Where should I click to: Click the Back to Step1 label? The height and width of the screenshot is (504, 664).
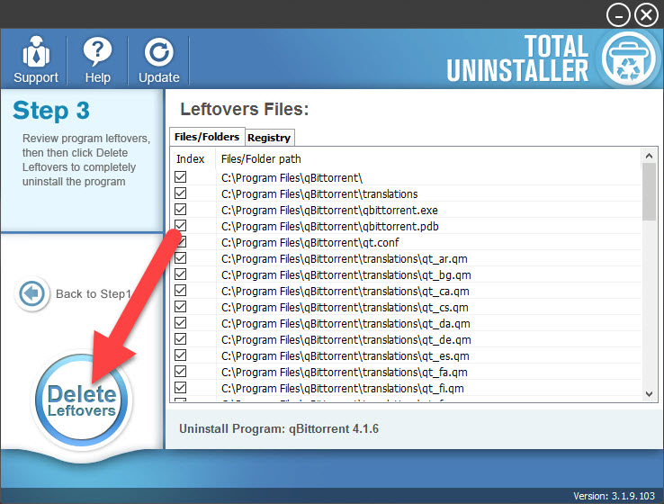click(94, 294)
